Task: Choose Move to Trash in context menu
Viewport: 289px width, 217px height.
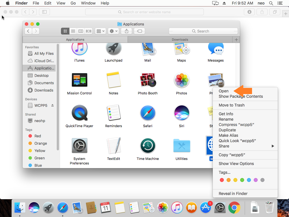Action: (x=245, y=105)
